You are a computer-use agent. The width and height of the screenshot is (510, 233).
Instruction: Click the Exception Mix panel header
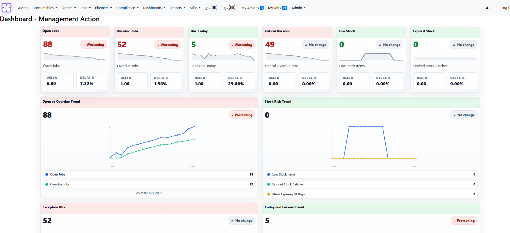pyautogui.click(x=149, y=208)
